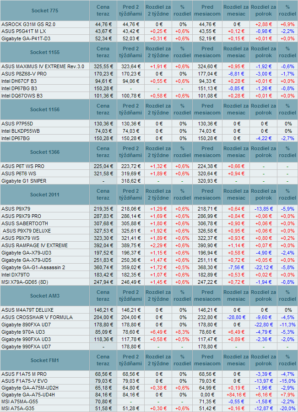
Task: Click the Socket 2011 section header
Action: (x=45, y=195)
